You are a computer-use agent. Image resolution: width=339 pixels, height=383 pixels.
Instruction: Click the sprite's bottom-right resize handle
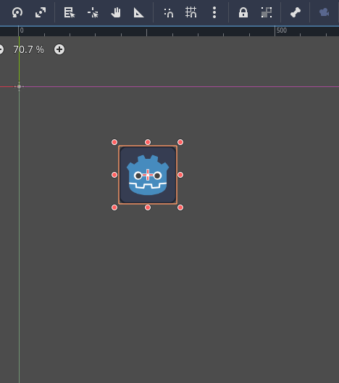point(180,207)
